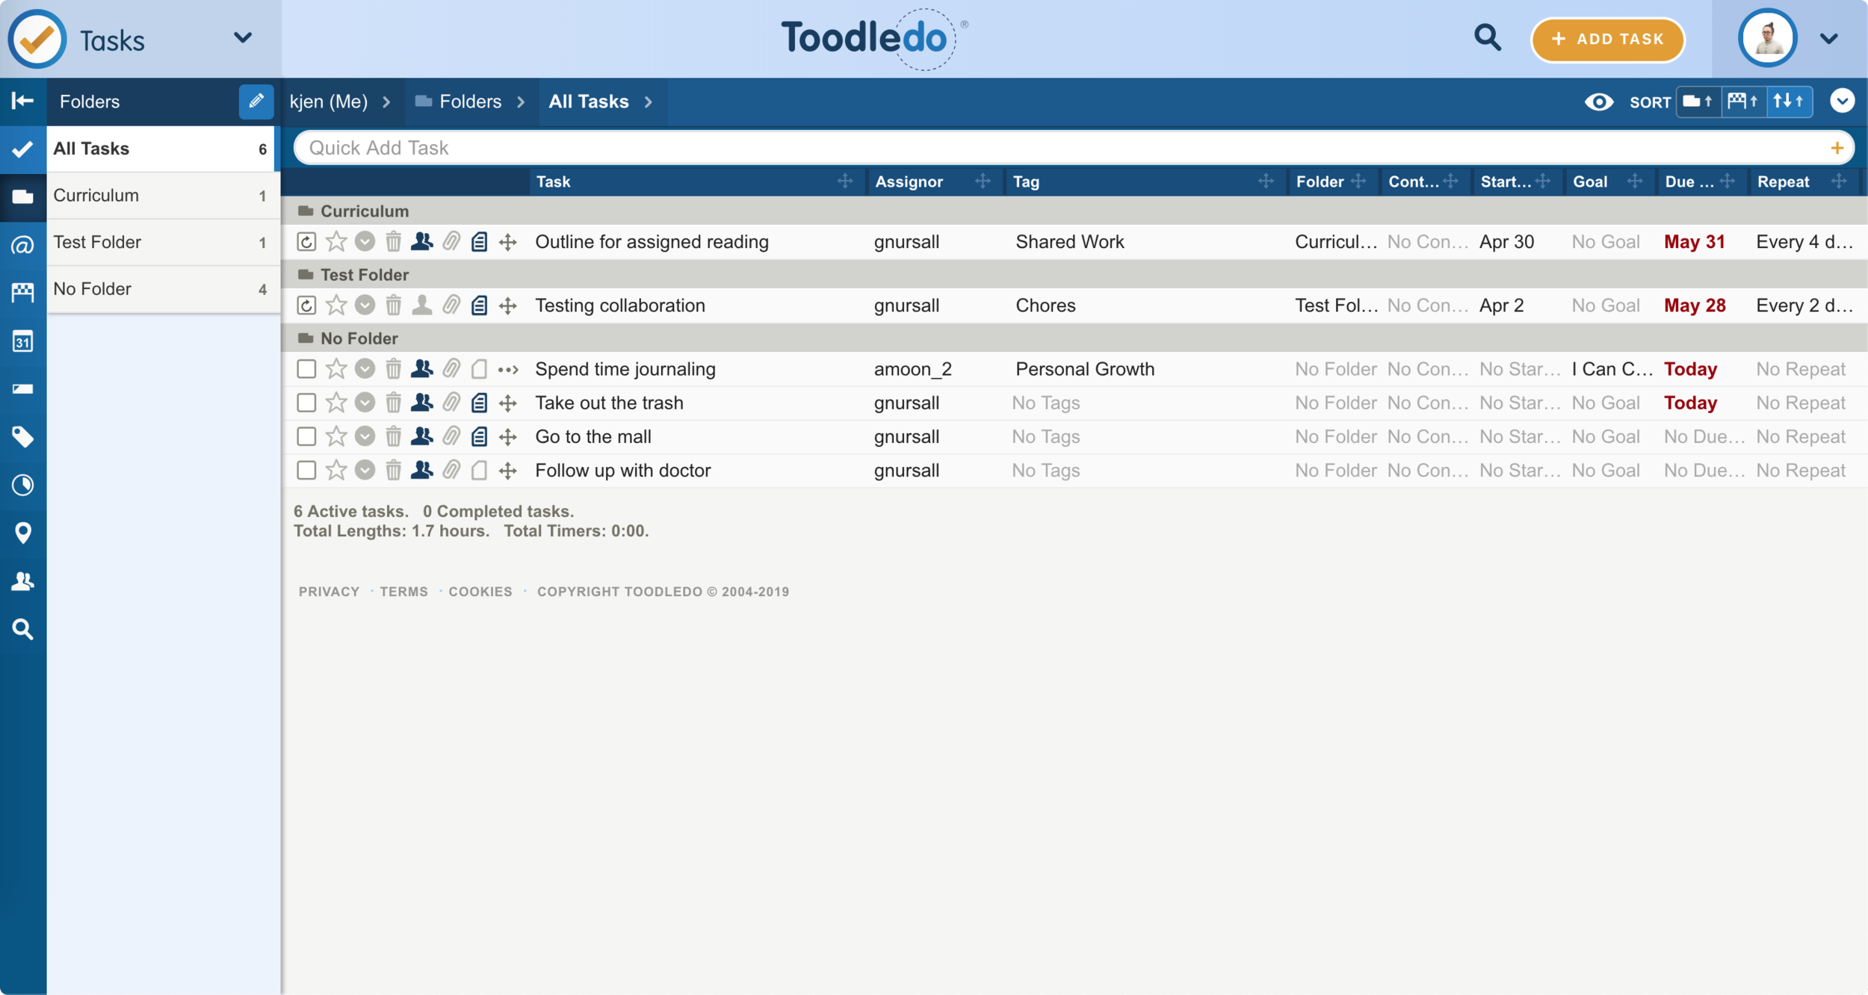The image size is (1868, 995).
Task: Click the orange plus in Quick Add bar
Action: (1837, 148)
